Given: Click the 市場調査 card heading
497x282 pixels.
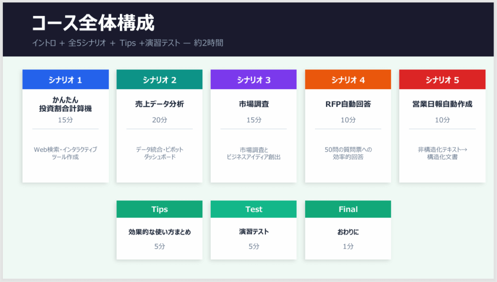Looking at the screenshot, I should click(253, 104).
